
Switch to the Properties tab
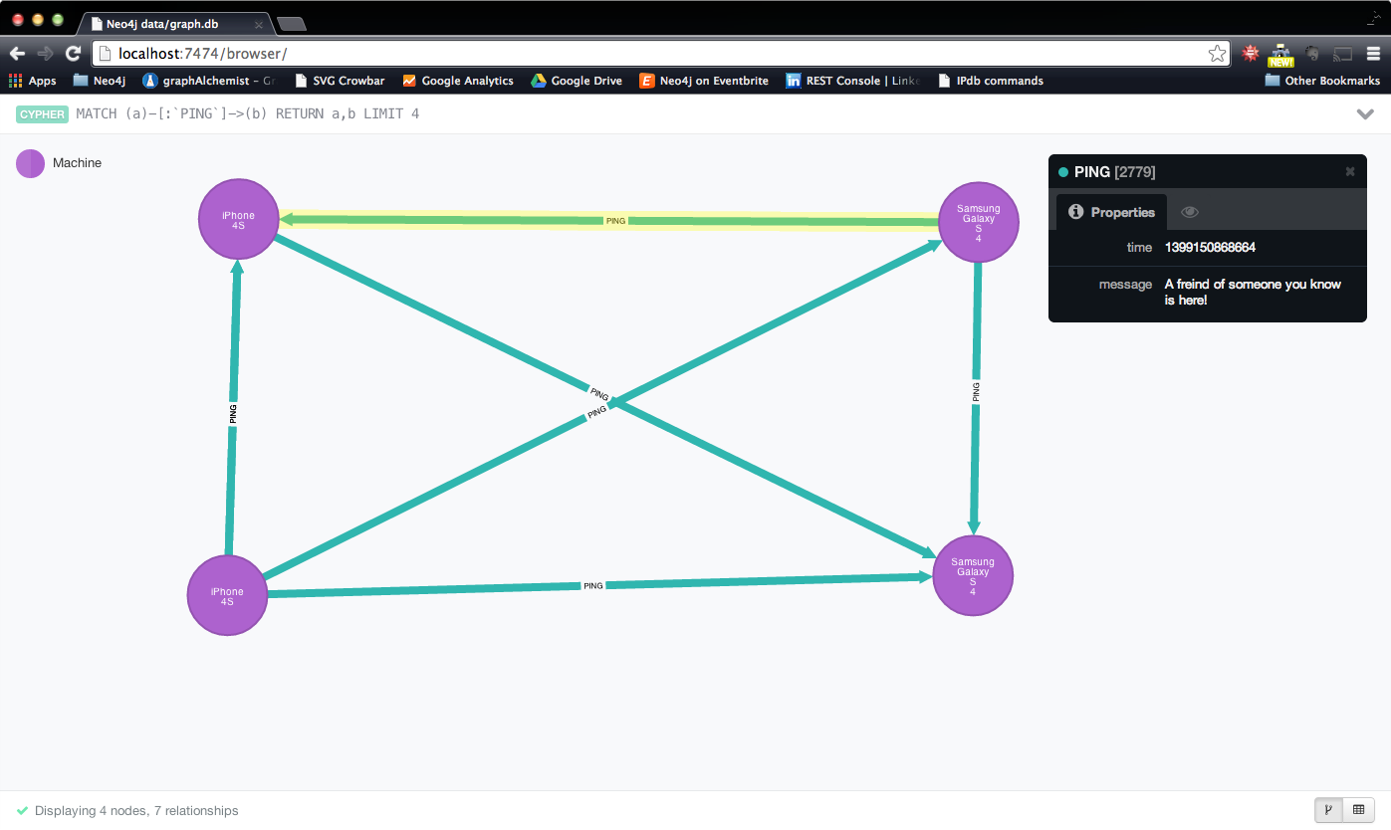pyautogui.click(x=1111, y=212)
